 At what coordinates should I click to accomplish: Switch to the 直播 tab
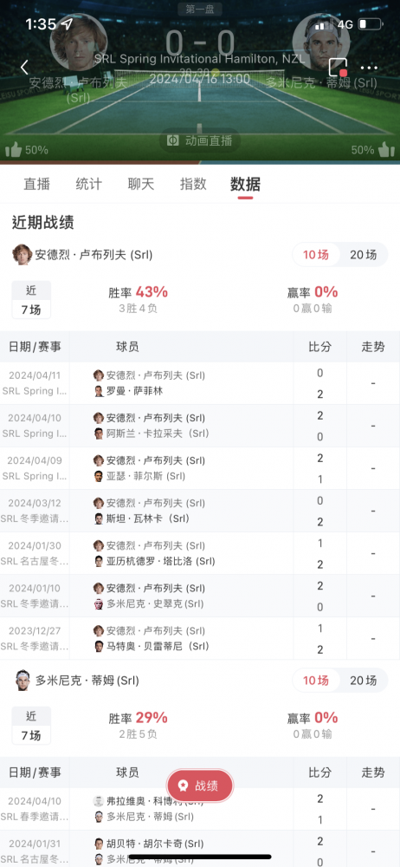click(36, 184)
